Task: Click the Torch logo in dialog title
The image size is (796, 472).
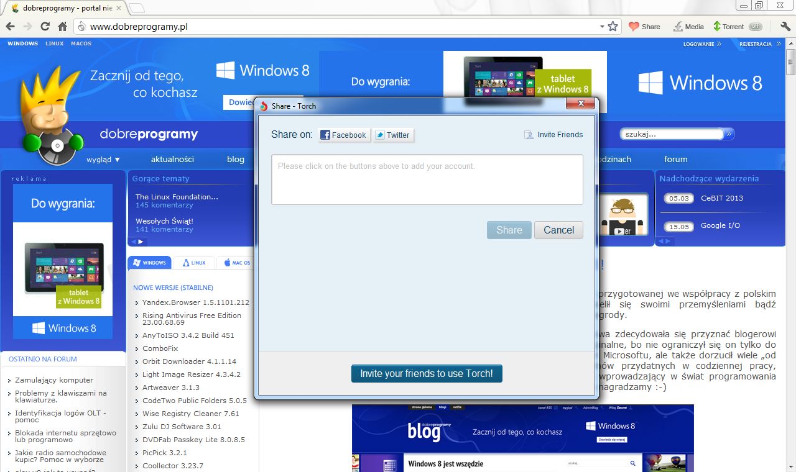Action: click(264, 106)
